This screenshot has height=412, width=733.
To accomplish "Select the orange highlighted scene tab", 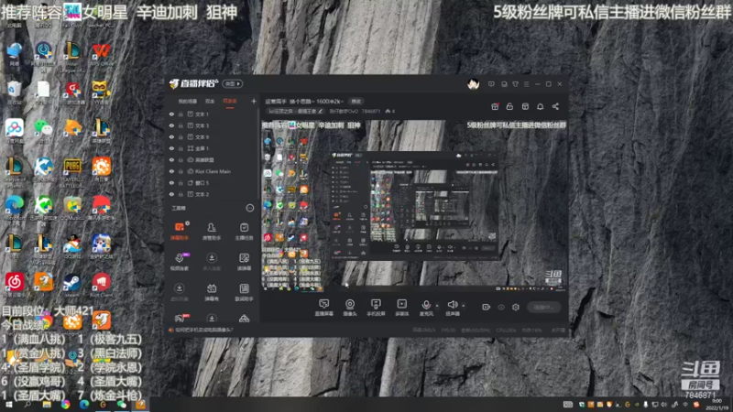I will tap(230, 102).
